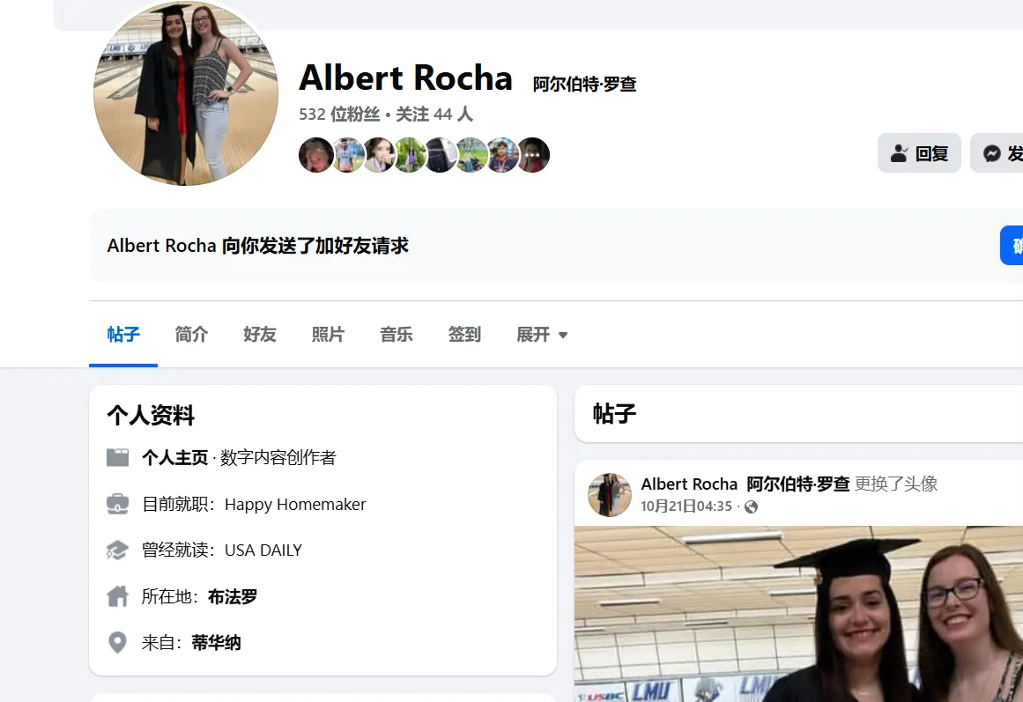Go to the 照片 tab

point(328,335)
